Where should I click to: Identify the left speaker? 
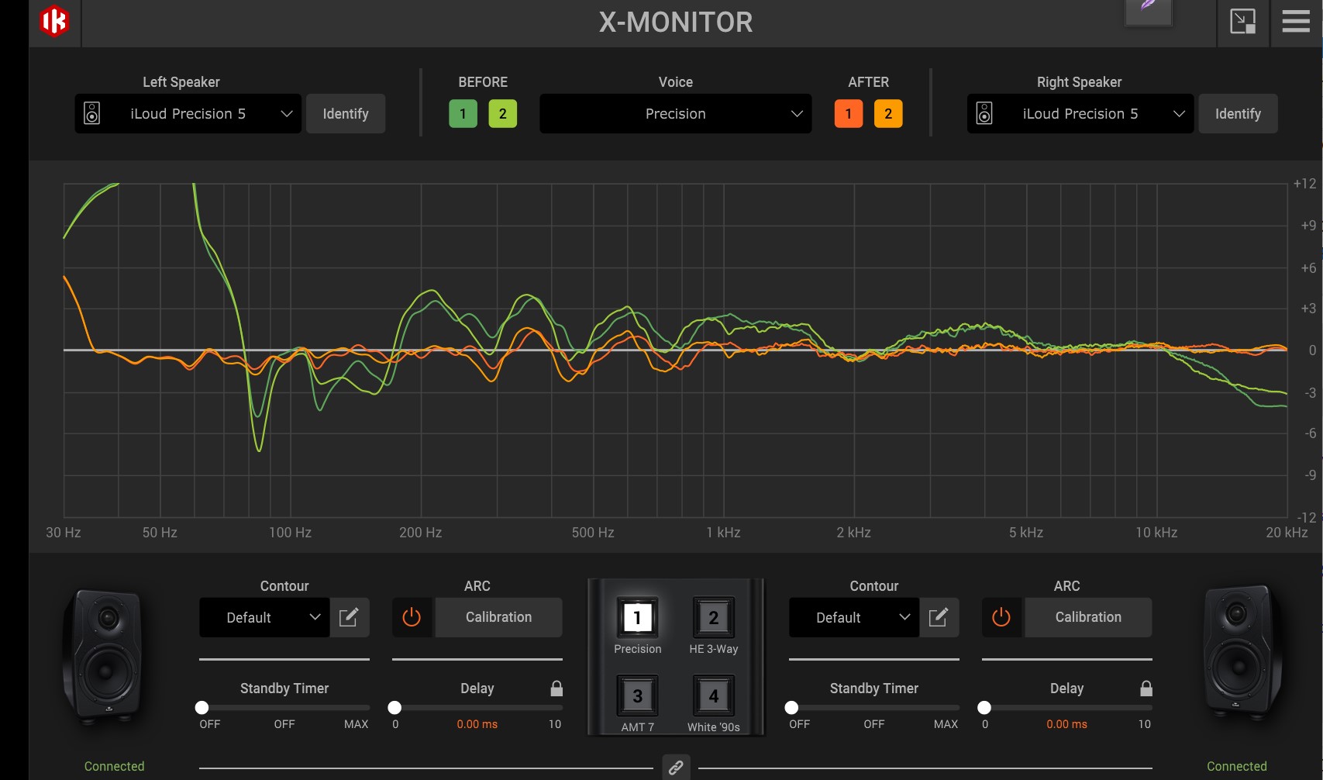(x=346, y=114)
